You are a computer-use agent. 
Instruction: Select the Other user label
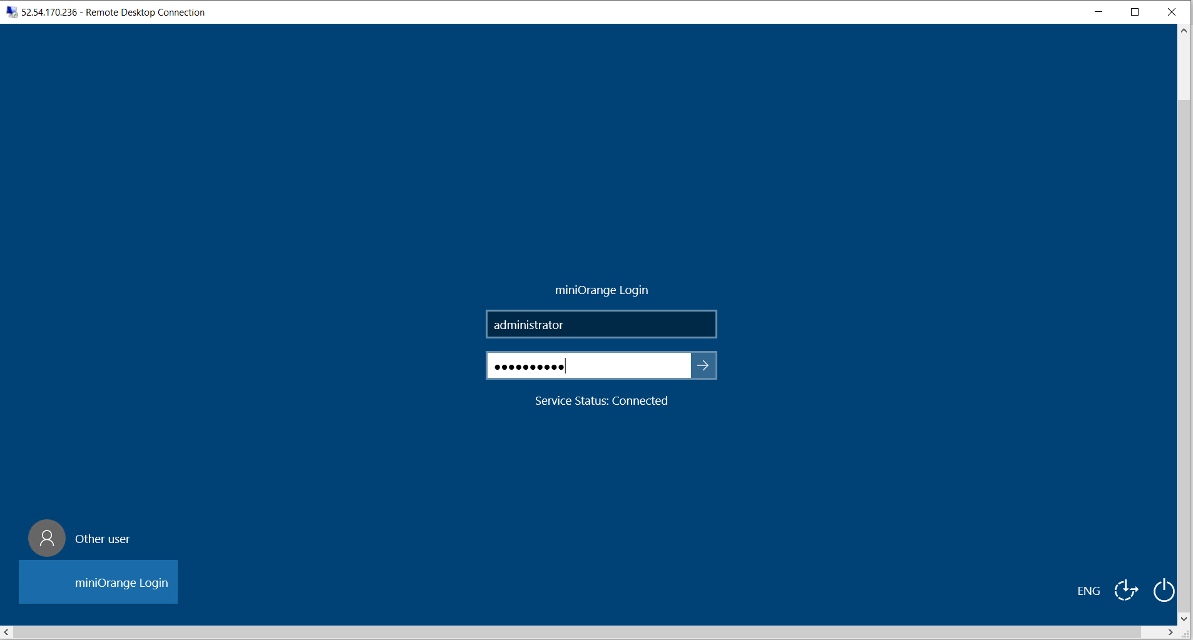click(x=102, y=539)
